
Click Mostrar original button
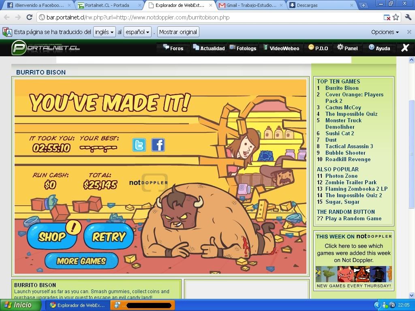(178, 32)
